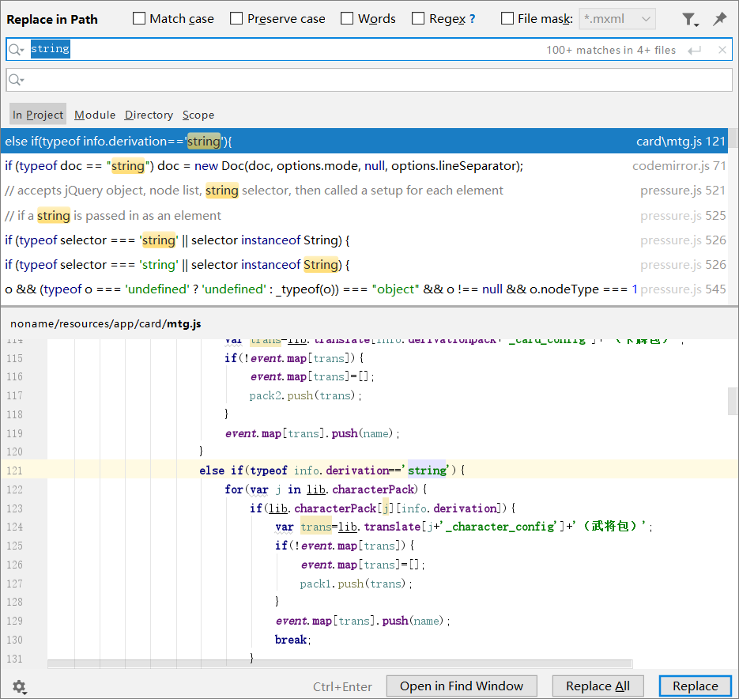Viewport: 739px width, 699px height.
Task: Open settings gear icon at bottom left
Action: (19, 686)
